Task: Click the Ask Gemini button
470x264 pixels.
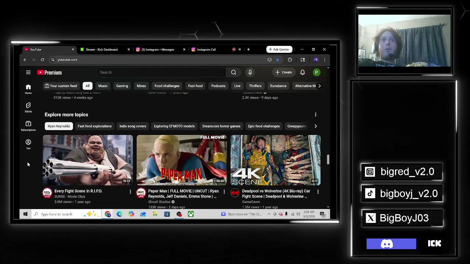Action: 279,49
